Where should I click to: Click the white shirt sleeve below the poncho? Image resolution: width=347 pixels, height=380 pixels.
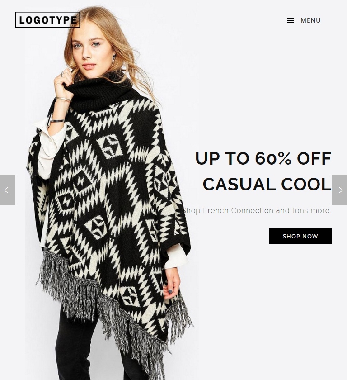tap(176, 257)
